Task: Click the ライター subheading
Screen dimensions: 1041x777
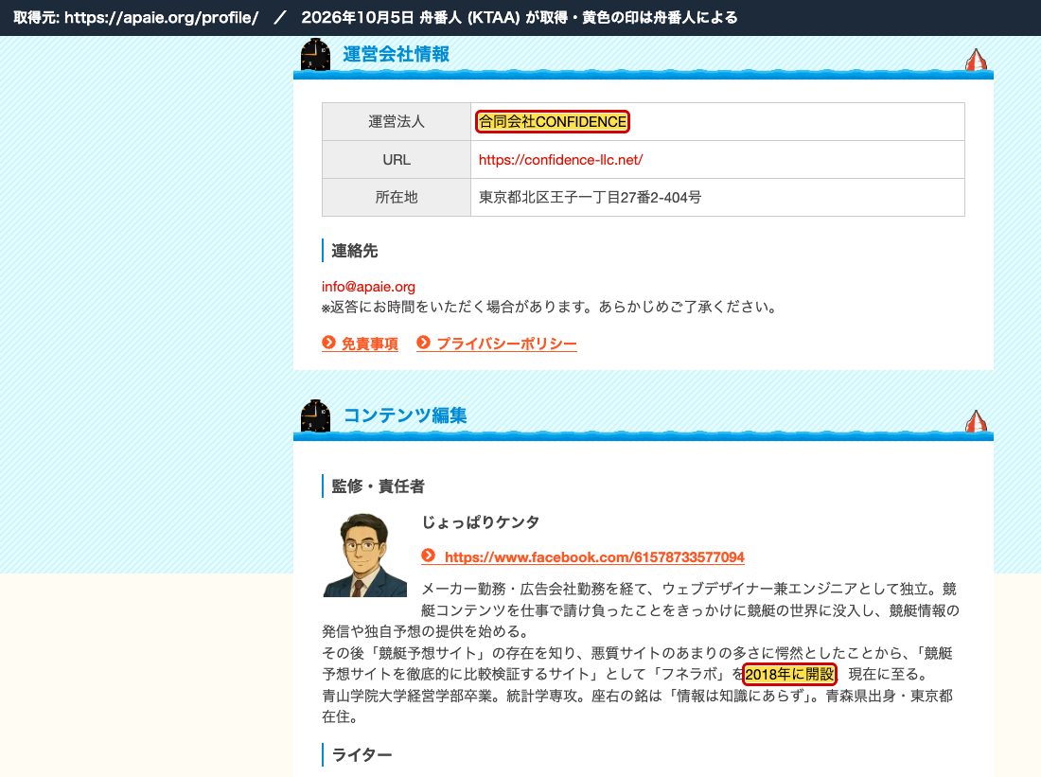Action: tap(362, 754)
